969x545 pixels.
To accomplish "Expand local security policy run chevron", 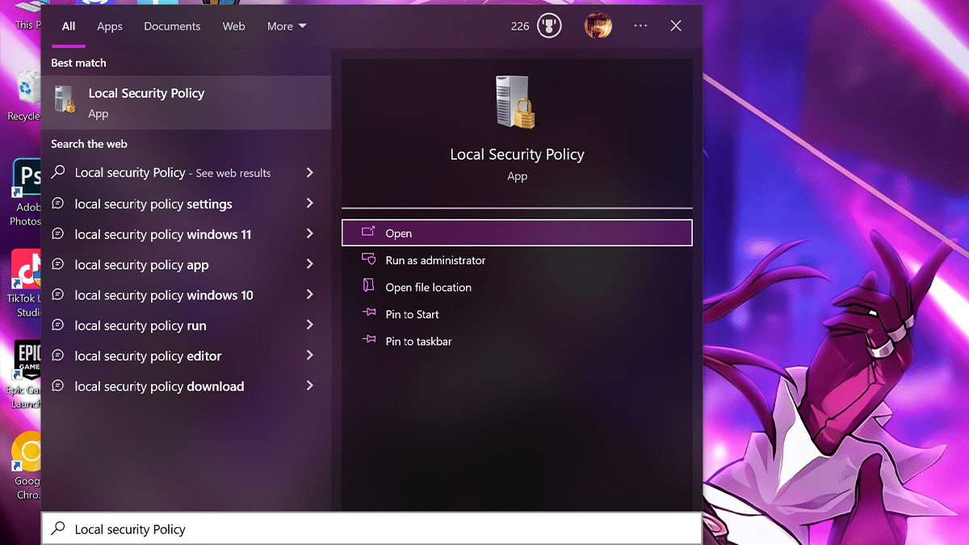I will 310,325.
